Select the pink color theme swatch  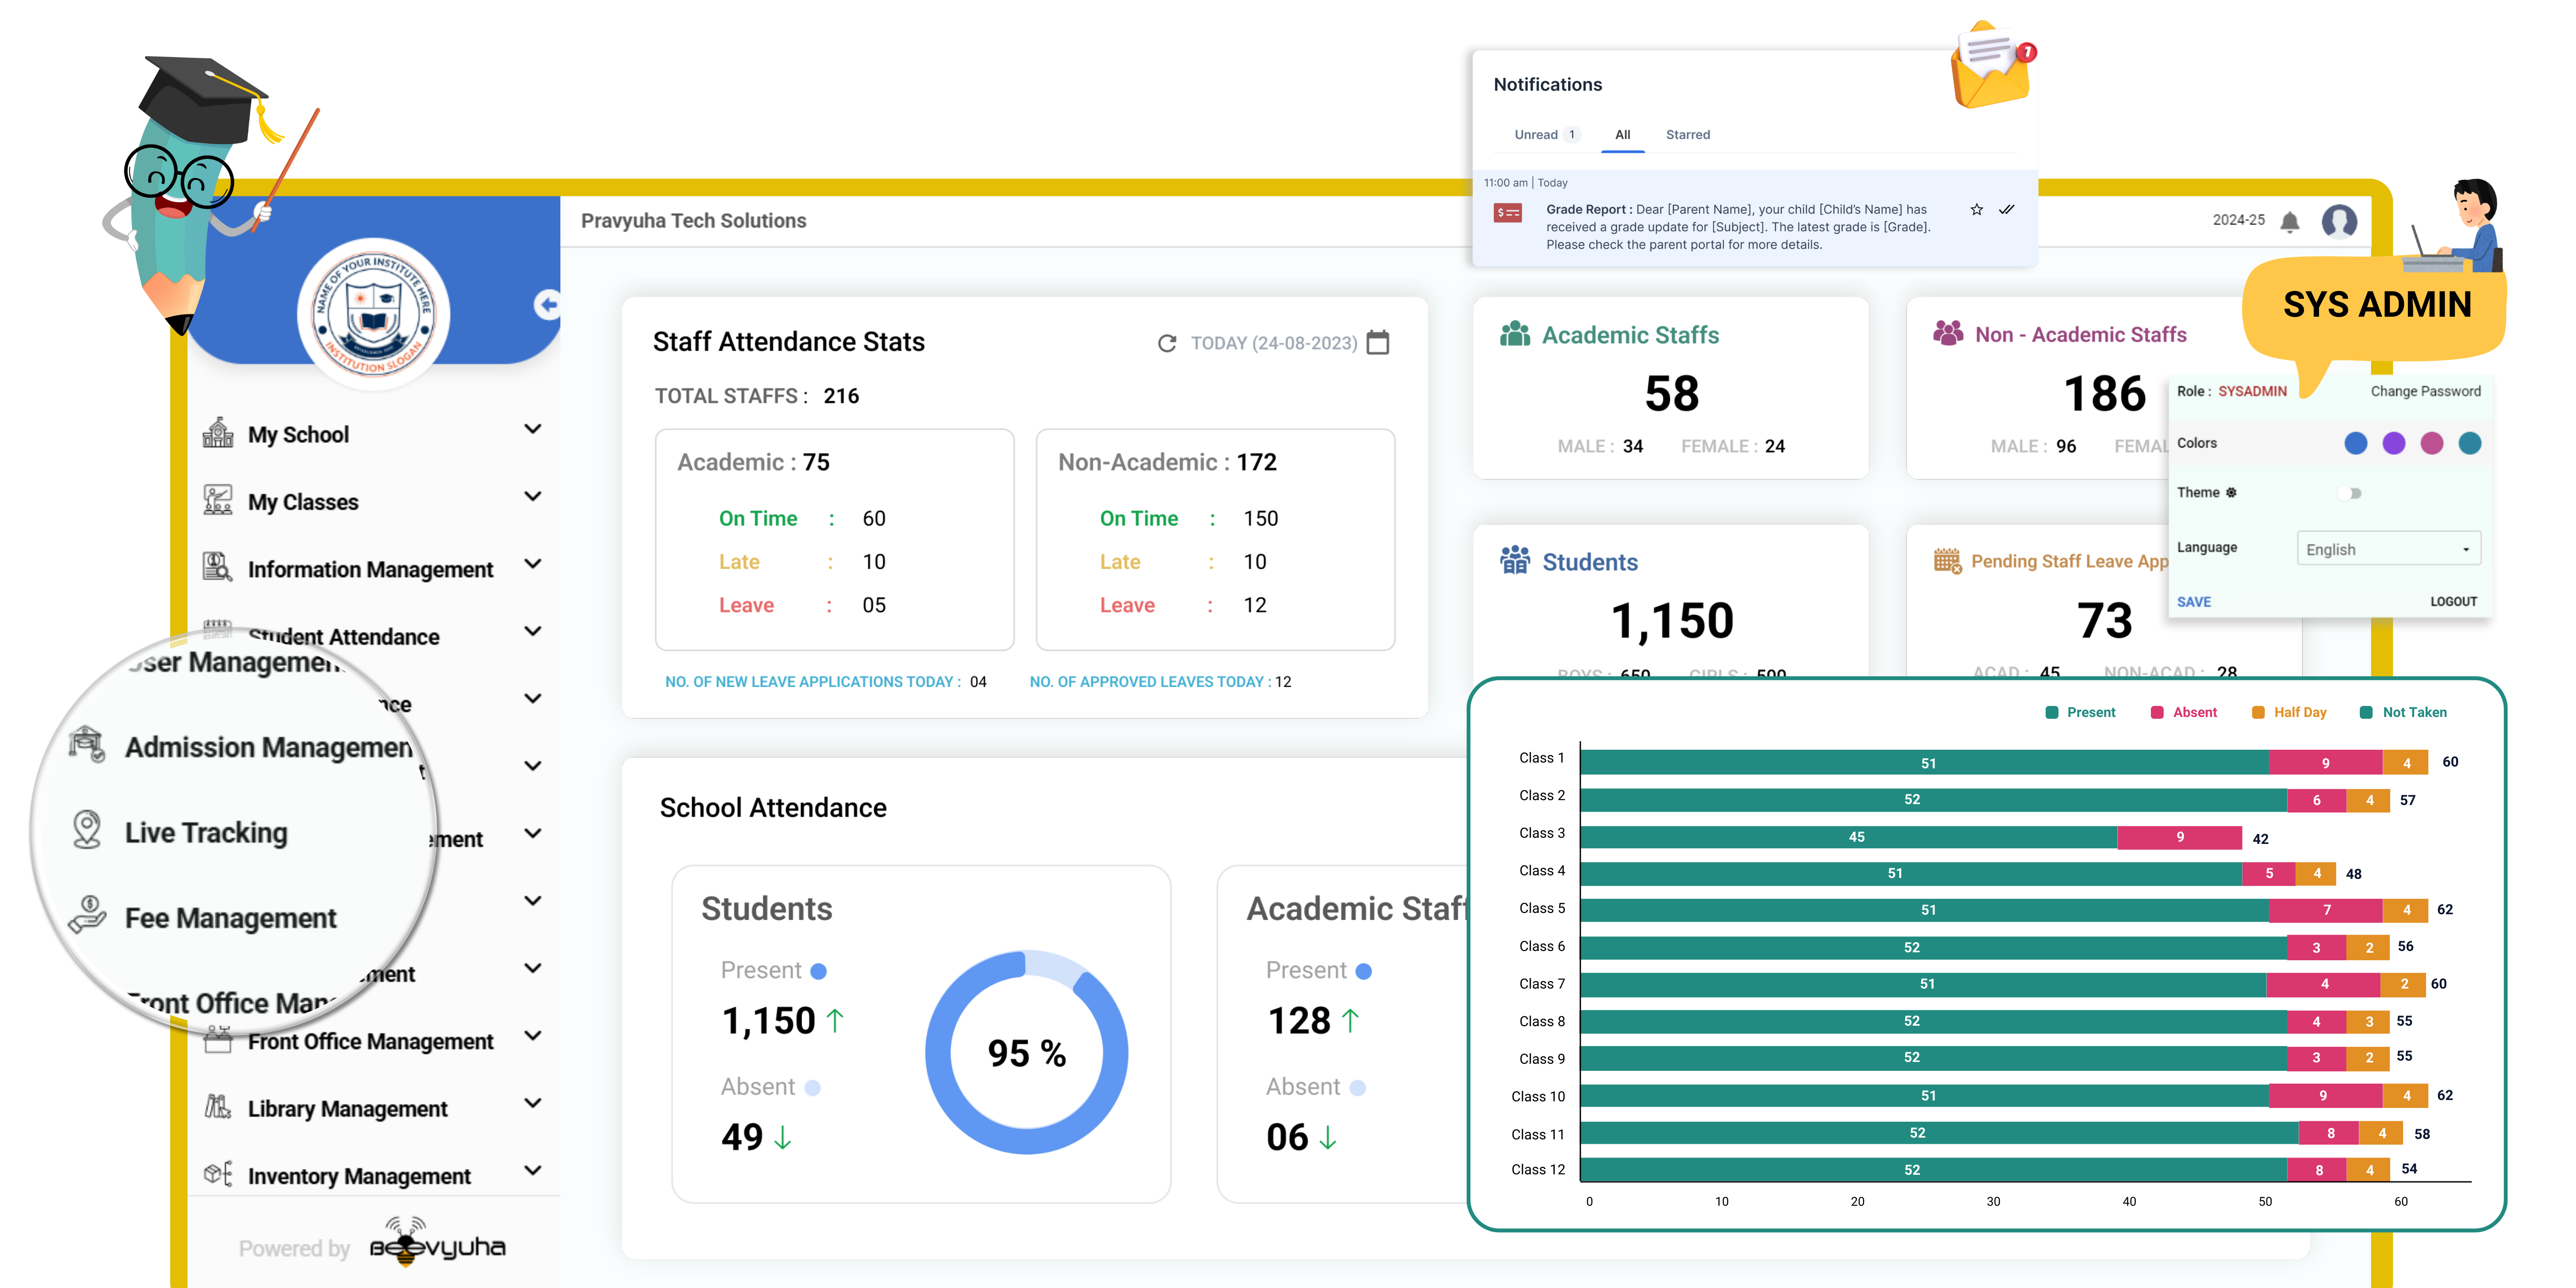click(x=2431, y=443)
